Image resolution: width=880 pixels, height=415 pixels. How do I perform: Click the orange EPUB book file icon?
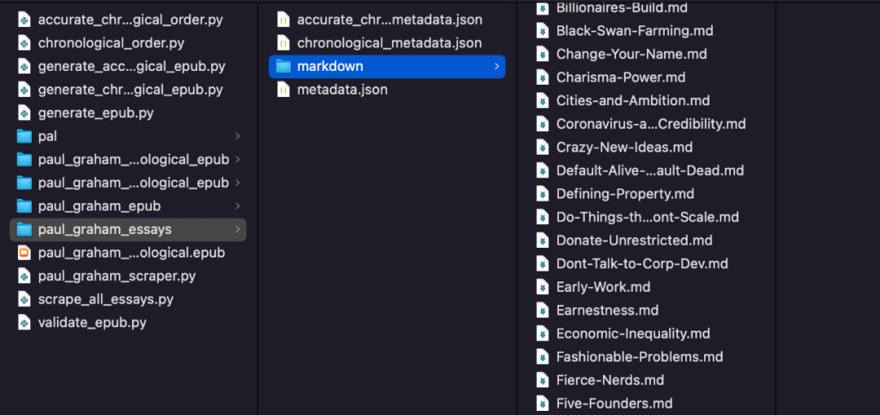pyautogui.click(x=24, y=253)
